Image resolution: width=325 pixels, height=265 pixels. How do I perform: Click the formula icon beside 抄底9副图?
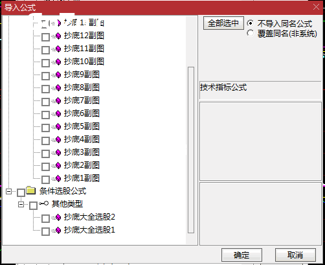pyautogui.click(x=58, y=75)
